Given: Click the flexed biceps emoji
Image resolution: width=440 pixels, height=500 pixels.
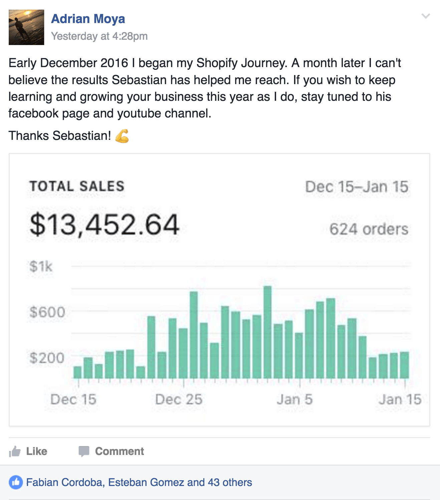Looking at the screenshot, I should [x=122, y=136].
